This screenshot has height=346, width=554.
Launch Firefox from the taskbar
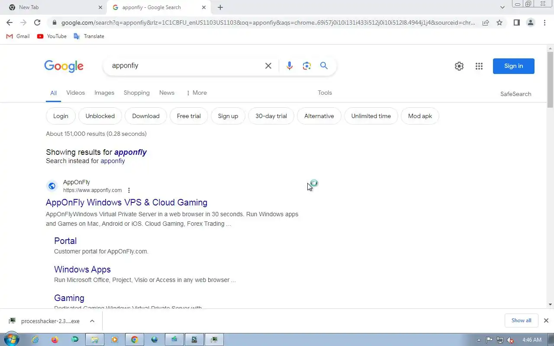pyautogui.click(x=55, y=340)
